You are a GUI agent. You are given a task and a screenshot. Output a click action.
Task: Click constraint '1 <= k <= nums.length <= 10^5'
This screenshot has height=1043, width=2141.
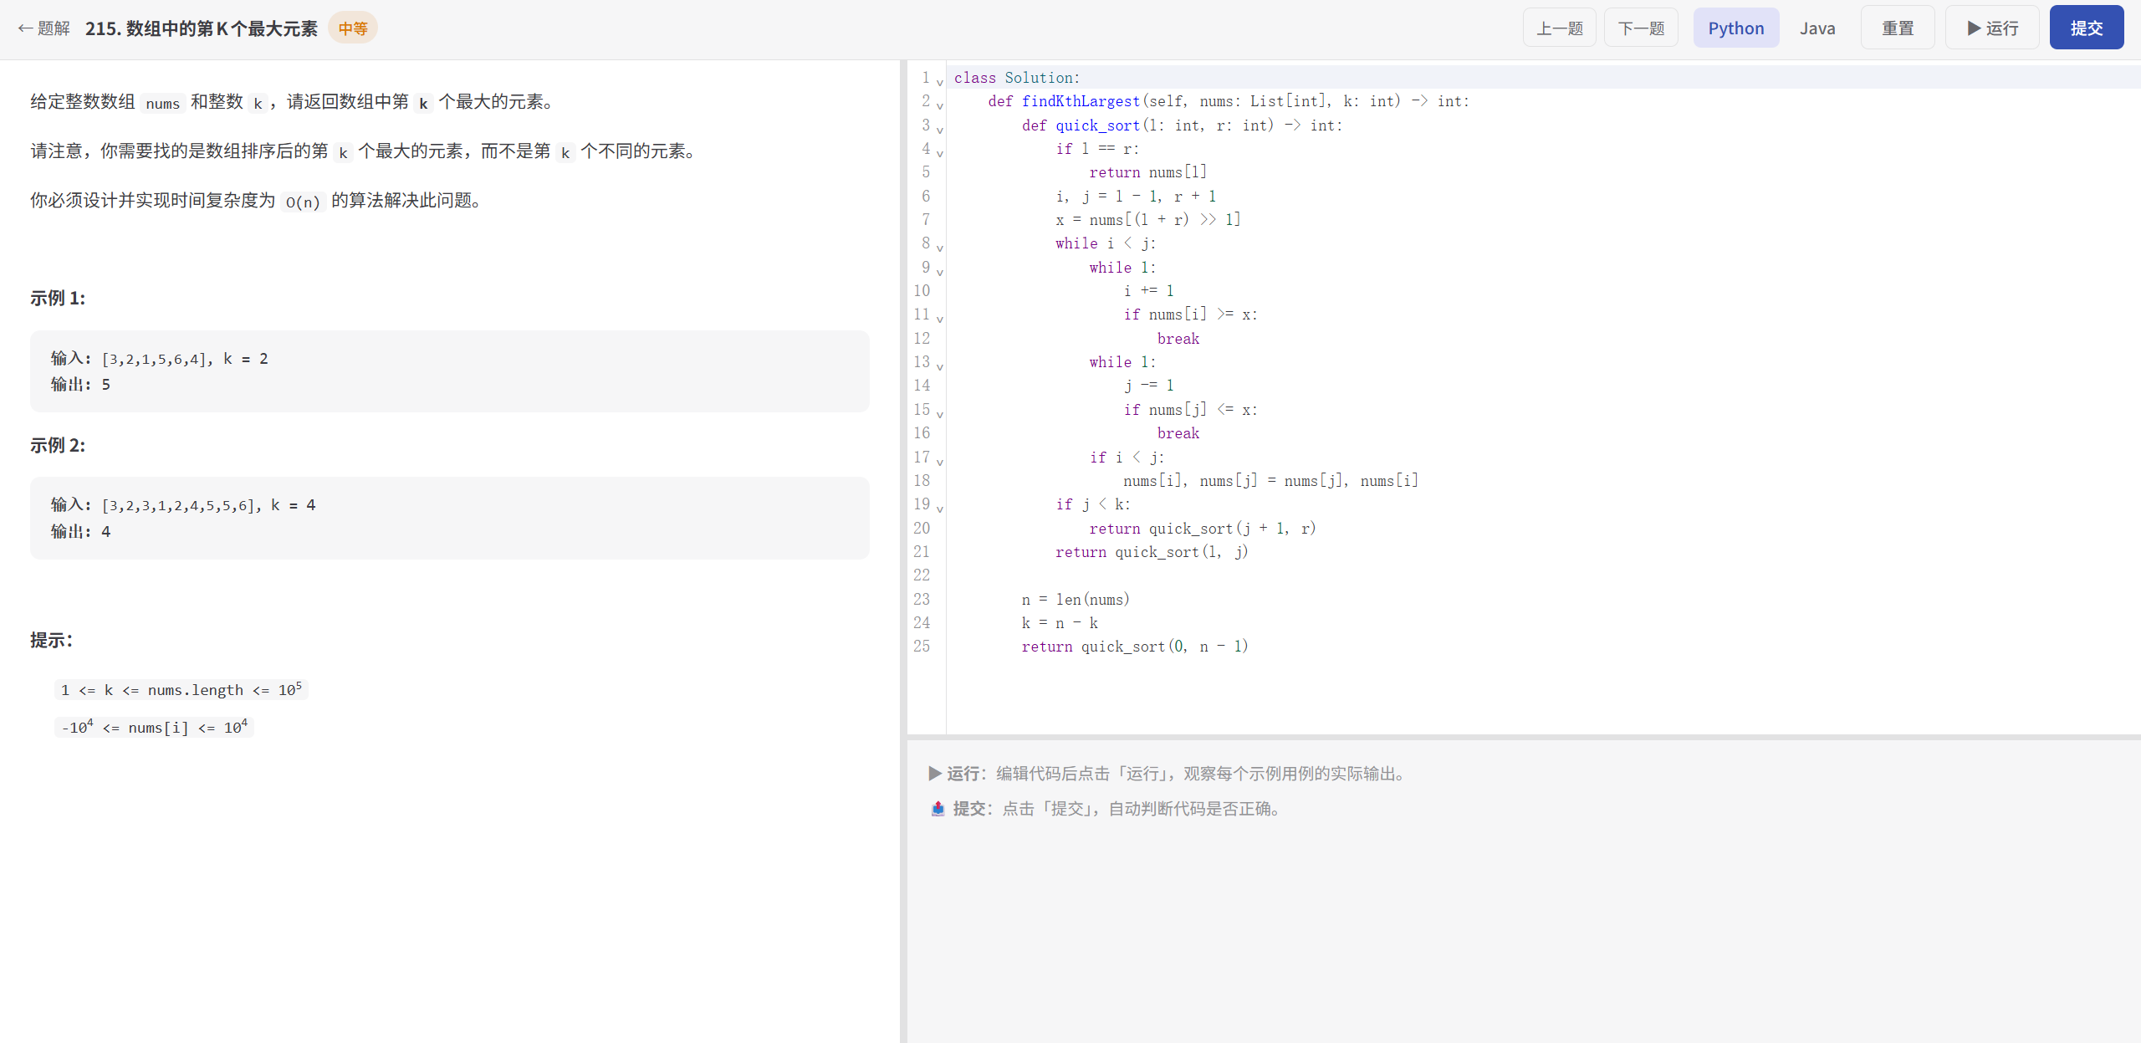[181, 689]
